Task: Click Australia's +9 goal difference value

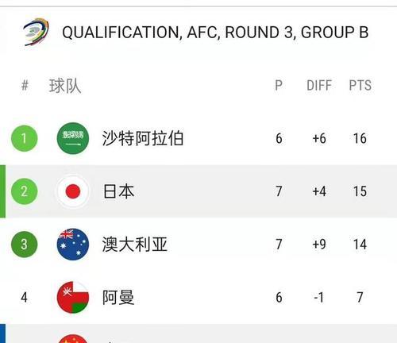Action: click(x=319, y=245)
